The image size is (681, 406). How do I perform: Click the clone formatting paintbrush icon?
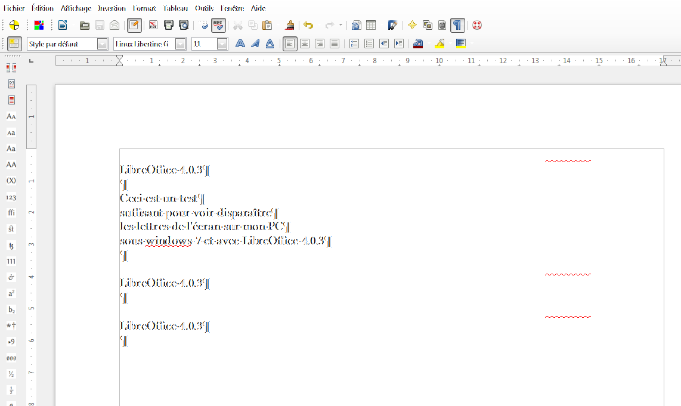tap(290, 25)
